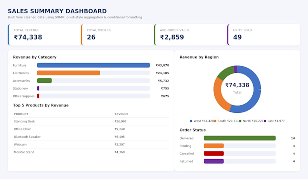Click the ₹6,495 revenue cell
Screen dimensions: 308x179
pos(120,137)
